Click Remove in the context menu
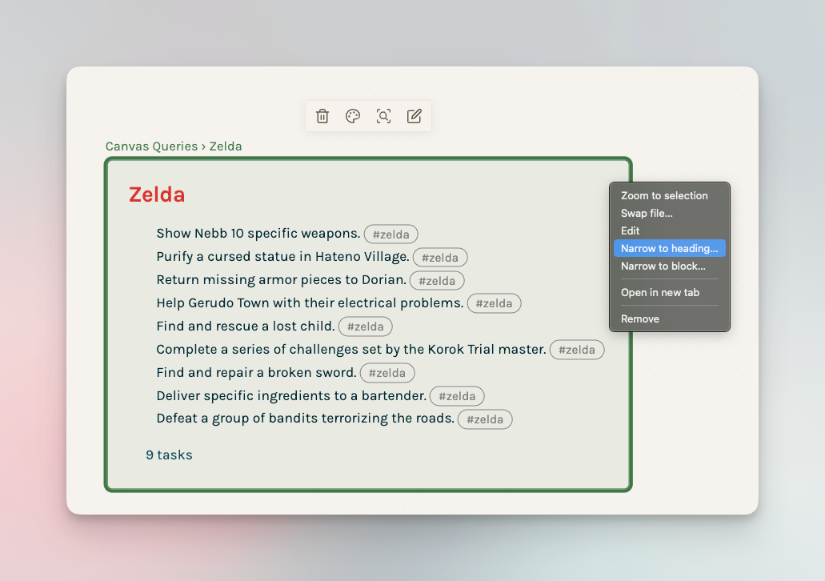Viewport: 825px width, 581px height. pyautogui.click(x=669, y=319)
